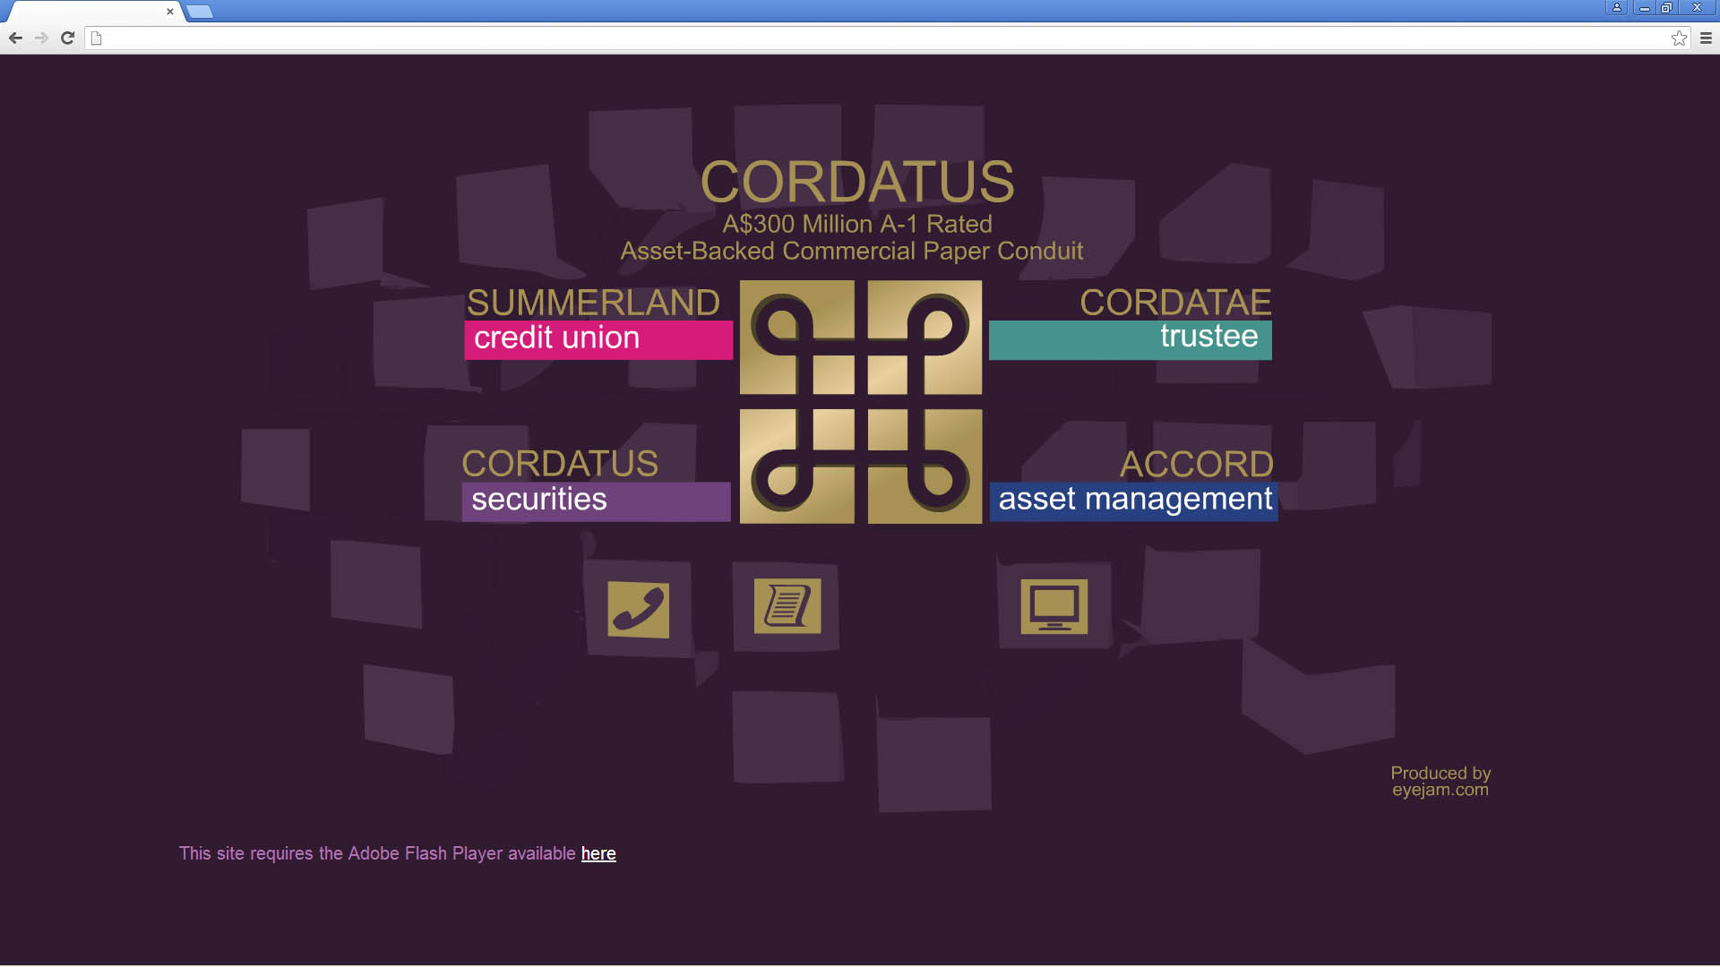Viewport: 1720px width, 967px height.
Task: Click 'A$300 Million A-1 Rated' text
Action: click(x=857, y=224)
